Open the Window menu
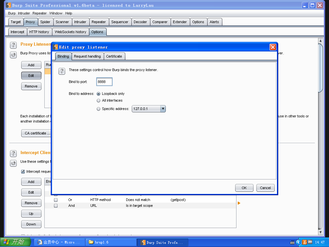The image size is (329, 247). click(x=56, y=13)
